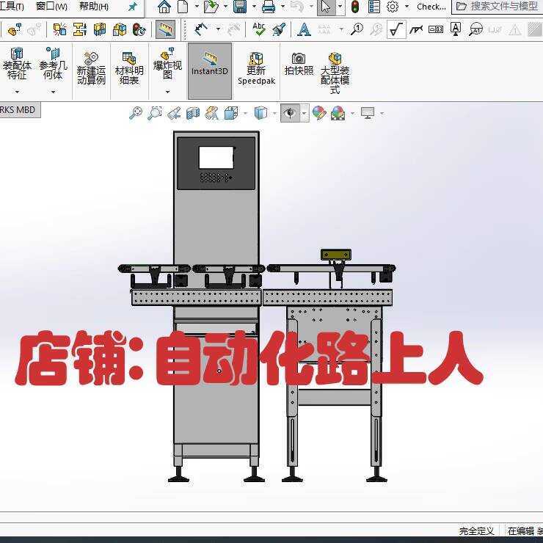This screenshot has width=543, height=543.
Task: Click the Save disk icon
Action: click(x=240, y=7)
